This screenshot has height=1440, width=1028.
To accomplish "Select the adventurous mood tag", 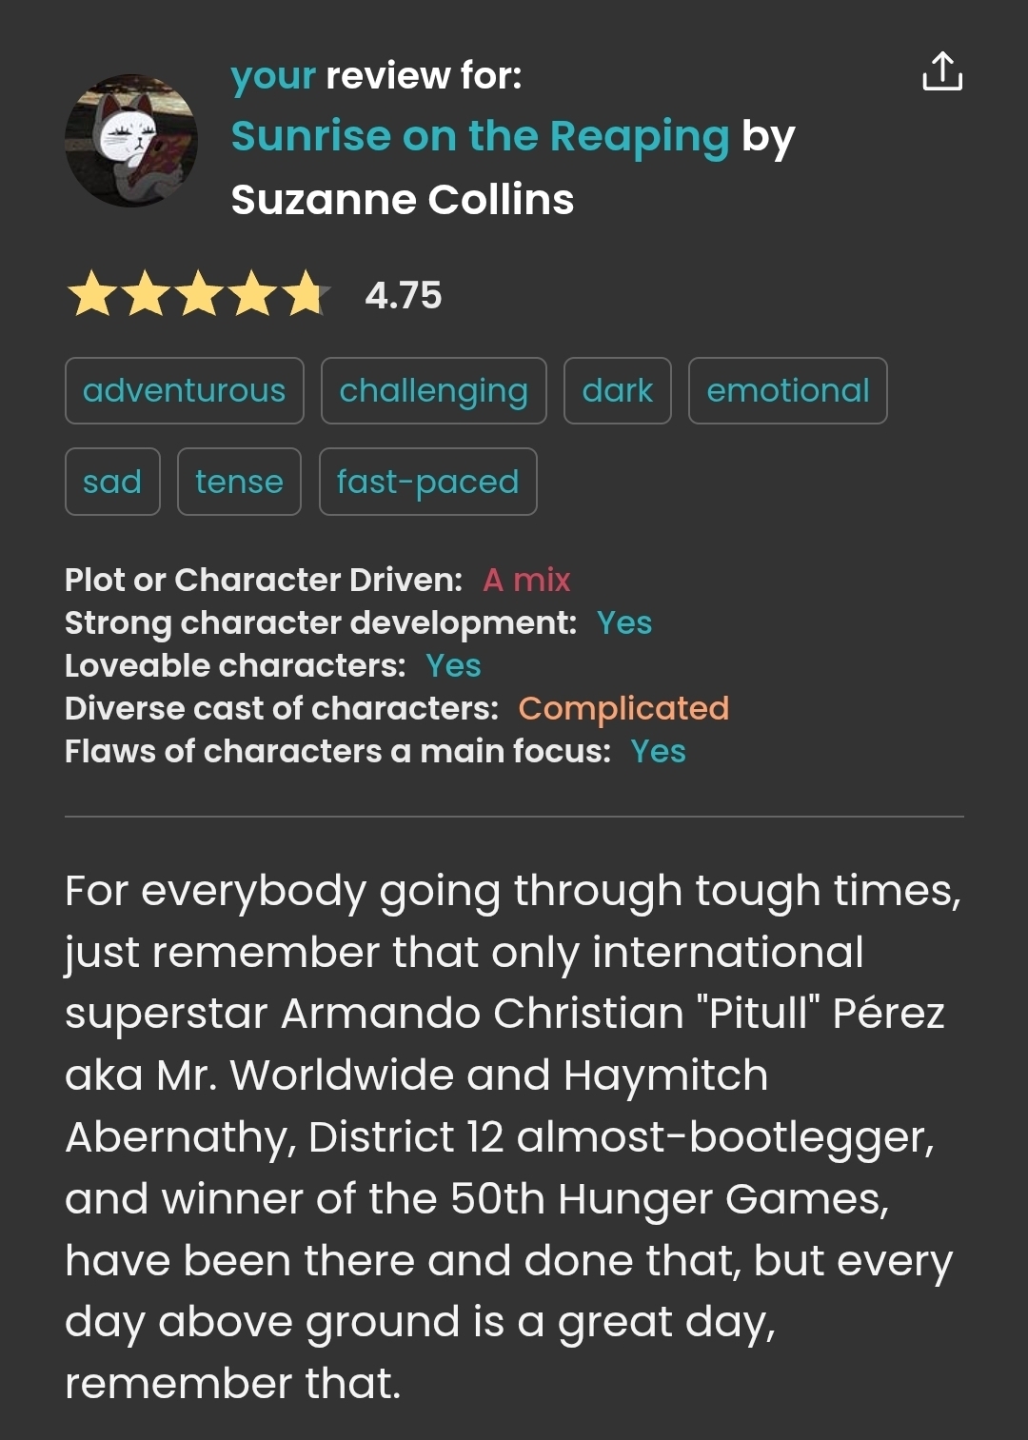I will (185, 391).
